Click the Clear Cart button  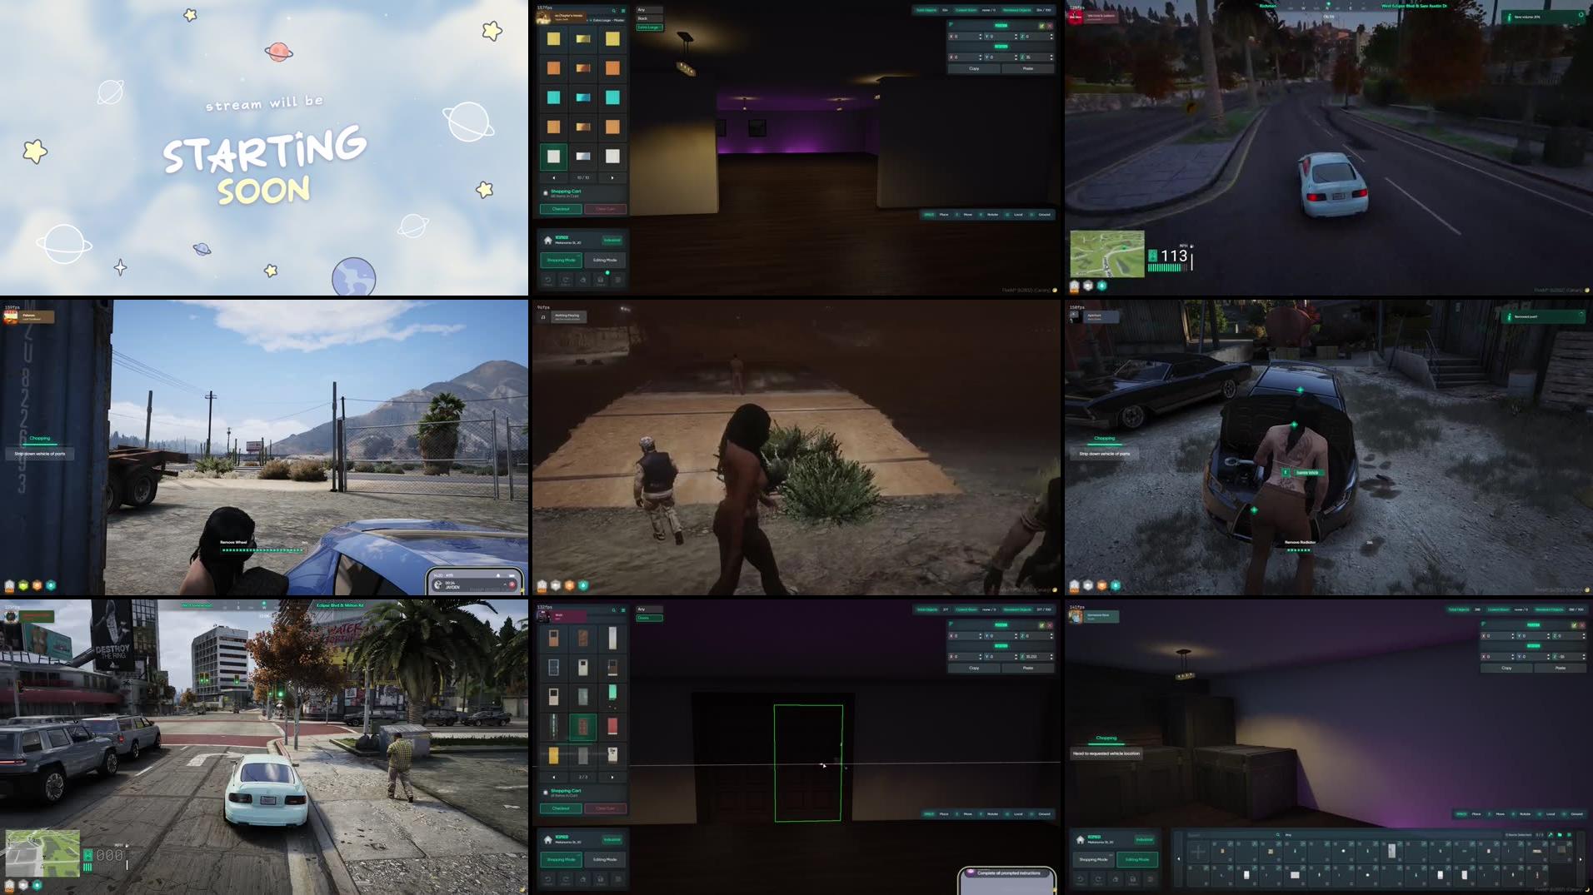(x=607, y=208)
